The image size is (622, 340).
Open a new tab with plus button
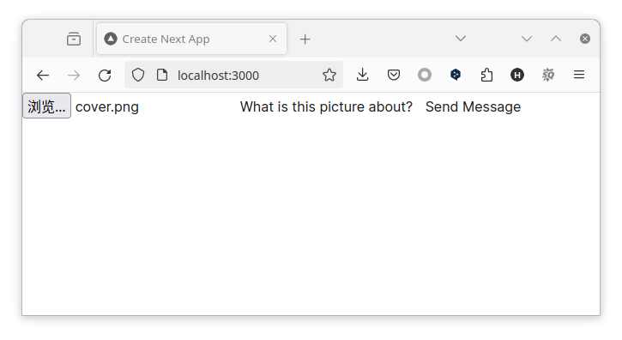(305, 39)
